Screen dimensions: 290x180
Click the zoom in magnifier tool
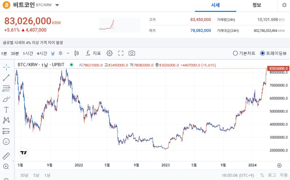6,167
